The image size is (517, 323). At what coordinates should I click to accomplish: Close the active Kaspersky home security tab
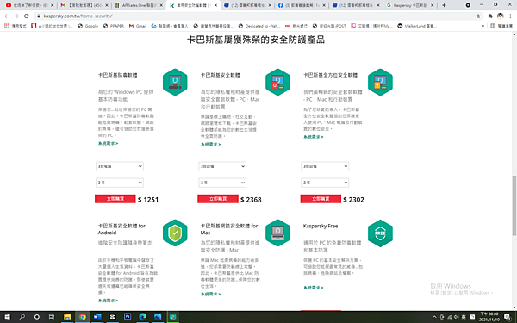tap(215, 5)
